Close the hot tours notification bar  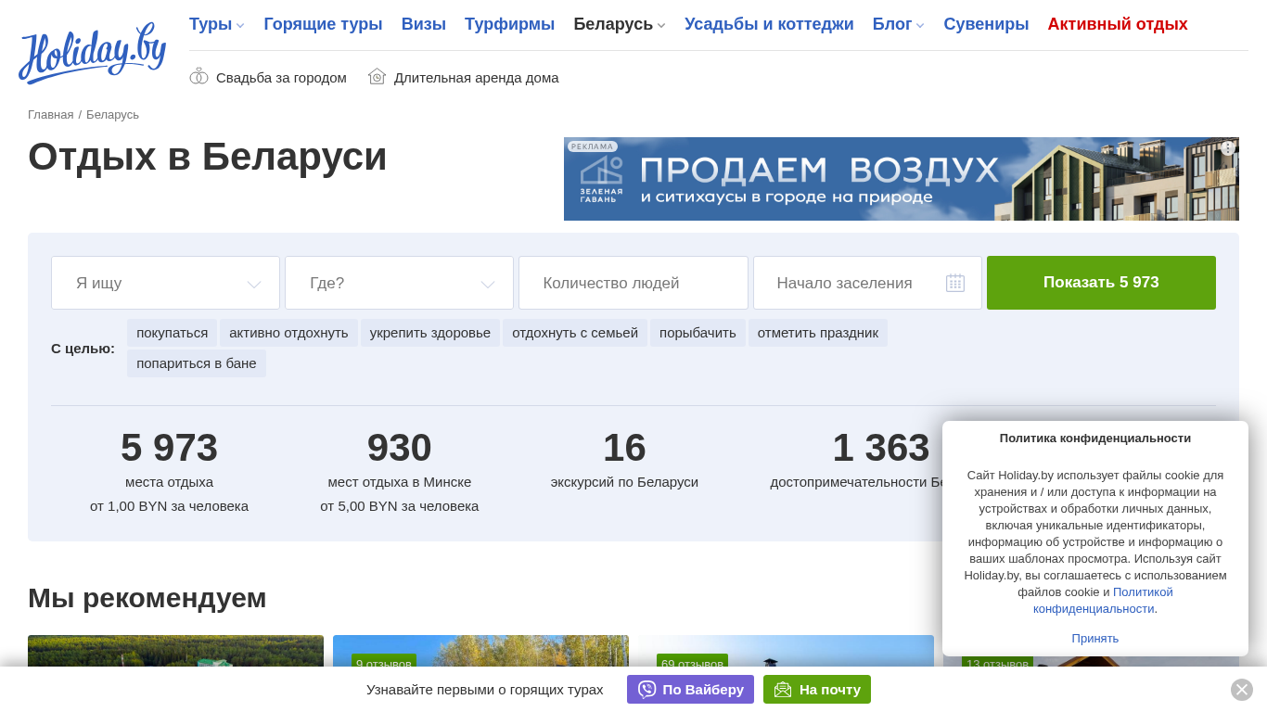[x=1241, y=690]
